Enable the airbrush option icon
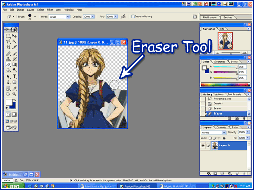 (x=123, y=16)
